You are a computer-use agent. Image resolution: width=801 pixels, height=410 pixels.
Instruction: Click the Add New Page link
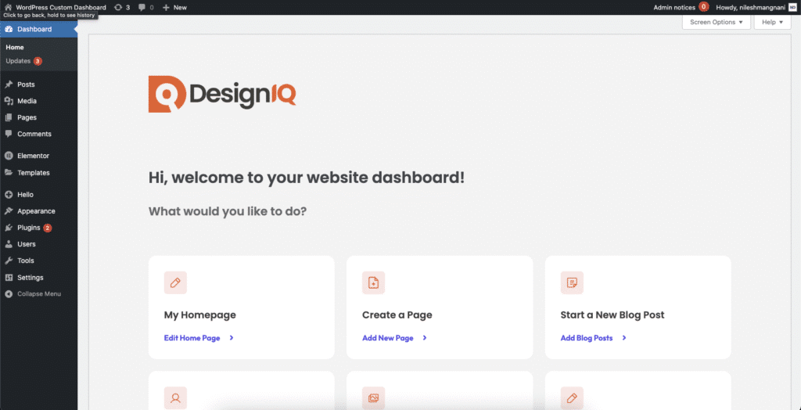pos(388,338)
